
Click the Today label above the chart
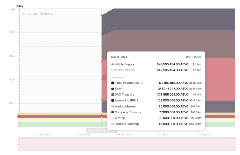pos(19,6)
